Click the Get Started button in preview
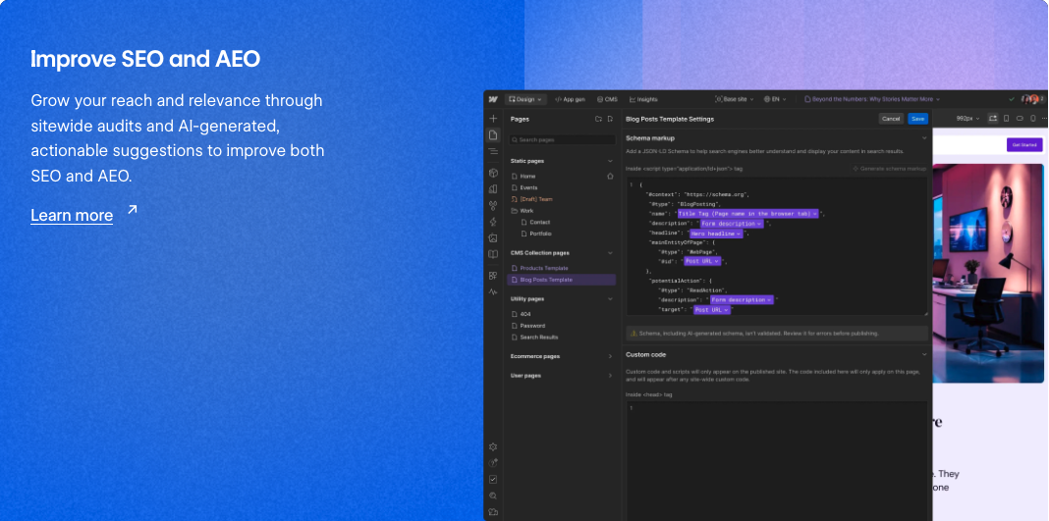This screenshot has height=521, width=1049. click(1024, 144)
